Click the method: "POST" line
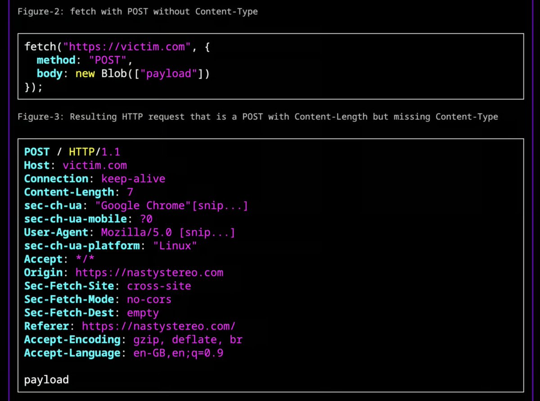Image resolution: width=540 pixels, height=401 pixels. coord(85,60)
